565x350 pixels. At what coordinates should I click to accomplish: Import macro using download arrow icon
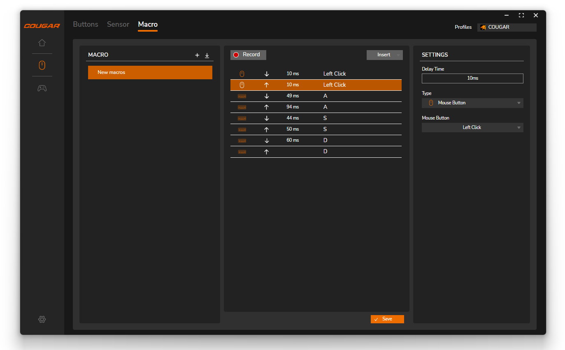tap(207, 55)
